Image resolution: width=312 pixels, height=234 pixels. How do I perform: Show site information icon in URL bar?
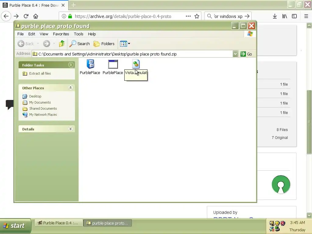tap(64, 16)
